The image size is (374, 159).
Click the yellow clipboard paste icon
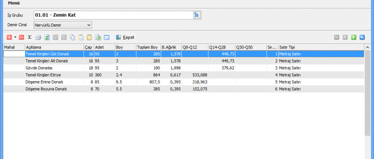89,37
